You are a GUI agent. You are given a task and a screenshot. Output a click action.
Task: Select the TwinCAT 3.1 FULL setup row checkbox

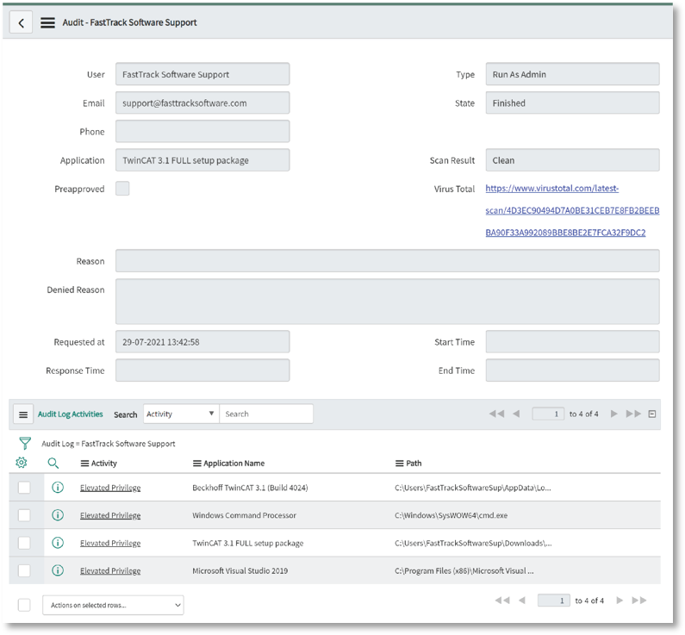[24, 543]
